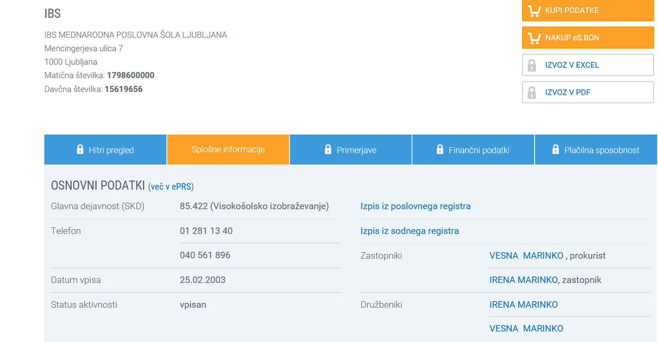Click the 'Status aktivnosti' label
The image size is (658, 342).
(x=84, y=304)
